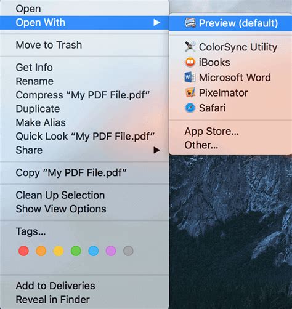The image size is (292, 309).
Task: Apply the red tag color
Action: [23, 251]
